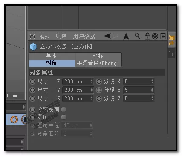Enable the 分离表面 checkbox
182x156 pixels.
64,110
